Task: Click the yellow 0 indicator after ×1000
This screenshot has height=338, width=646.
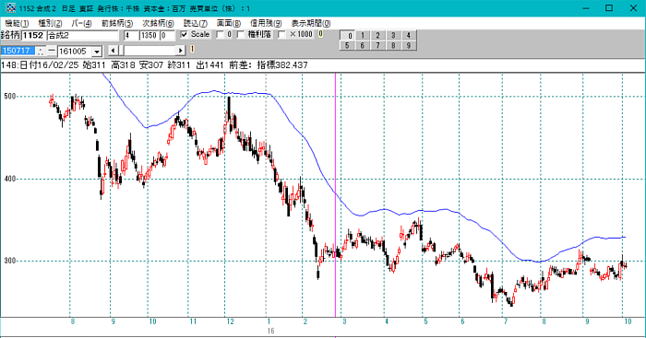Action: coord(320,34)
